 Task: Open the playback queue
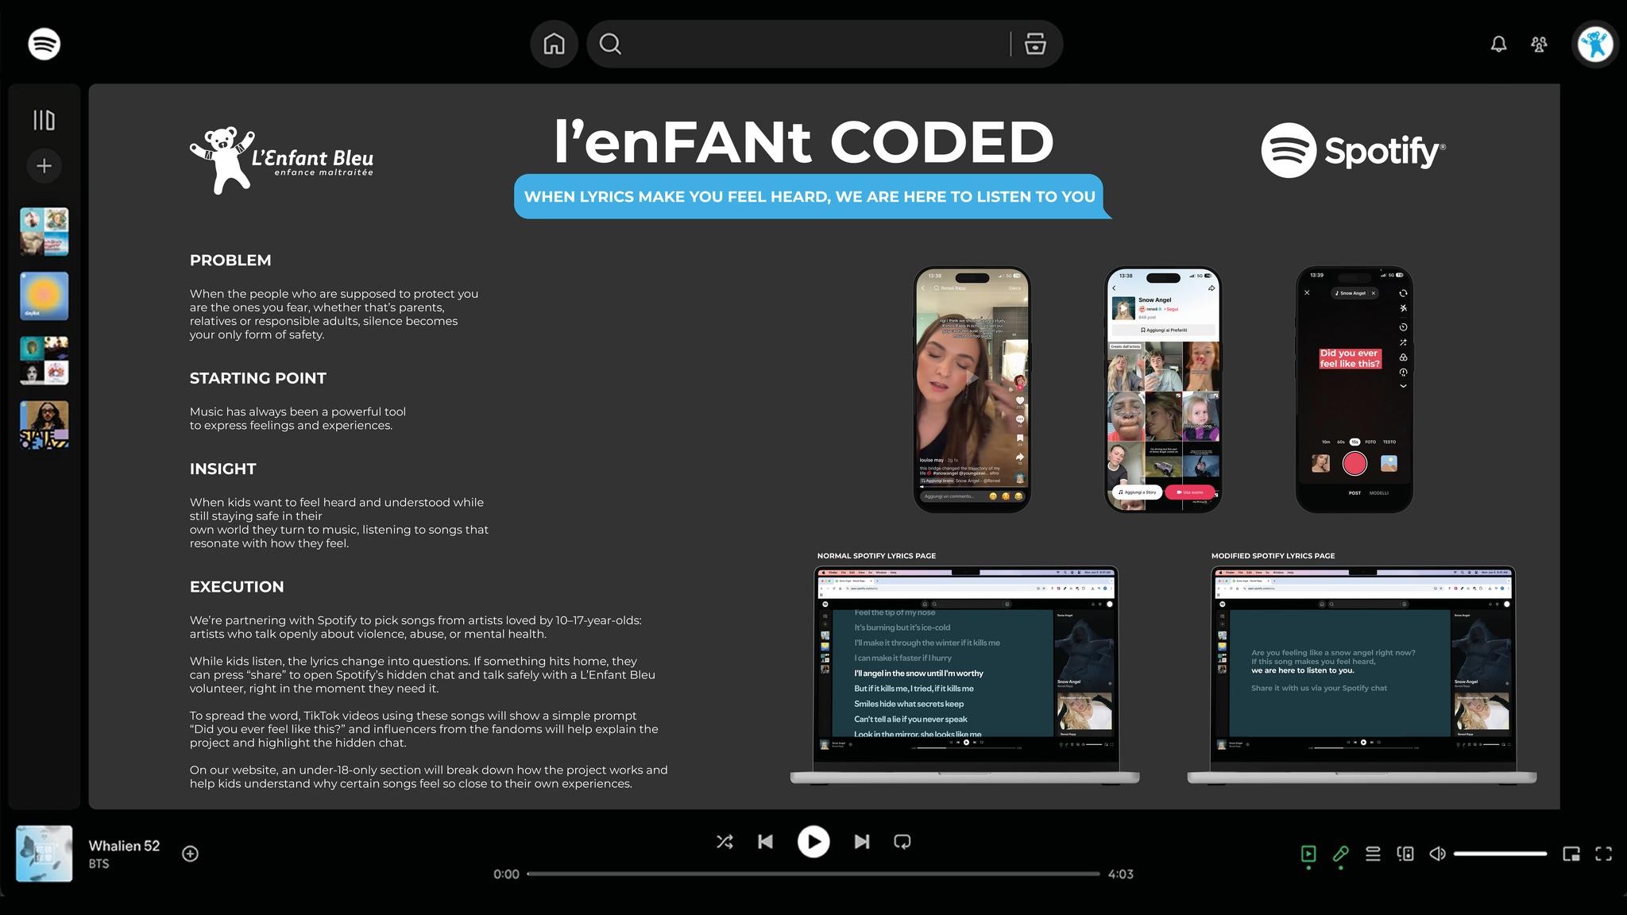[1373, 854]
